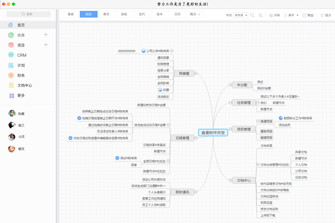Image resolution: width=335 pixels, height=223 pixels.
Task: Click the 提示 lightbulb hint icon
Action: 322,15
